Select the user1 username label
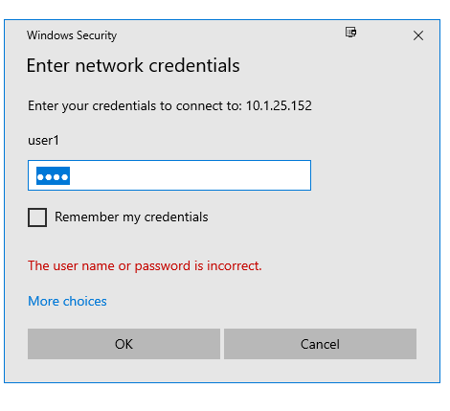450x411 pixels. (43, 141)
